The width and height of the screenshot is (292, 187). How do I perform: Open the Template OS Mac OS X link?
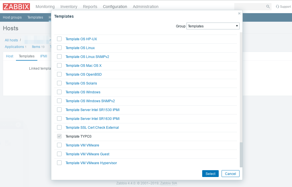83,66
